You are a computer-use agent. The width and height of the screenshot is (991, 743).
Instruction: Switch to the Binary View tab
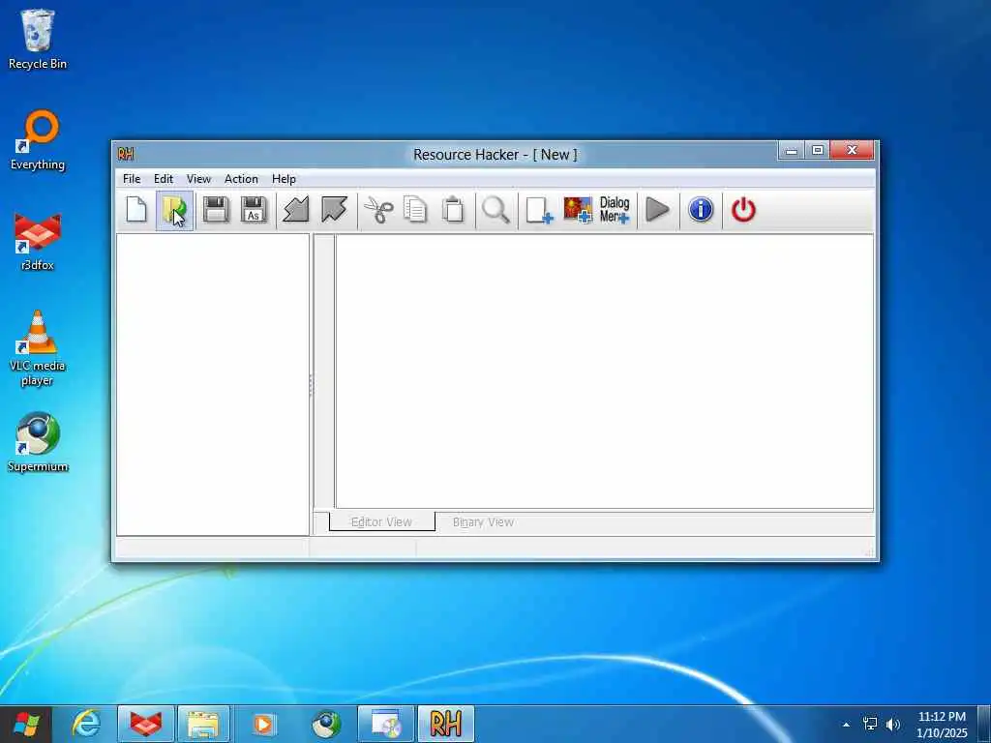[483, 521]
